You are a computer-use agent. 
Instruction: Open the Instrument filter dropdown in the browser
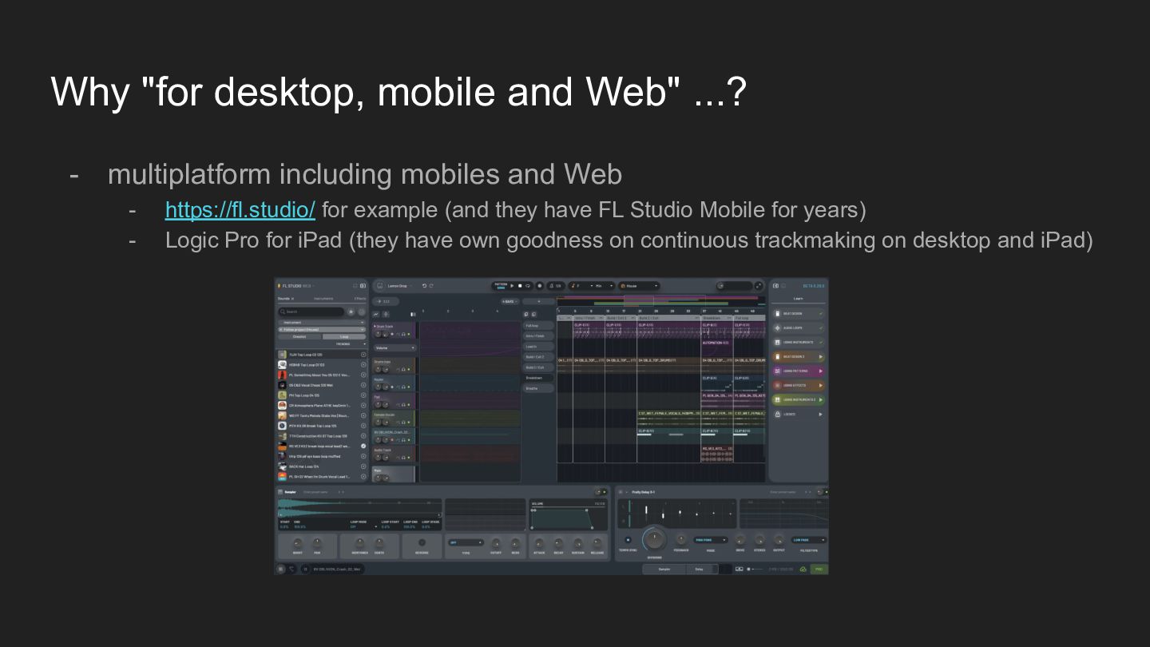tap(322, 323)
